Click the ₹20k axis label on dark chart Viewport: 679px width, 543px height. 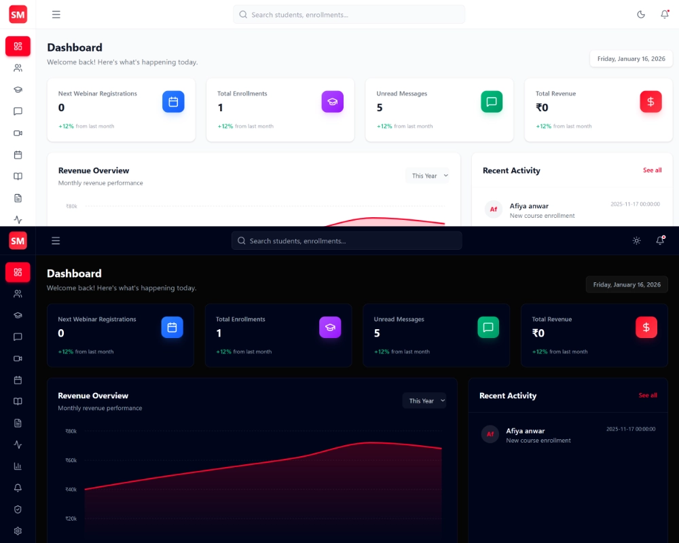(x=71, y=519)
